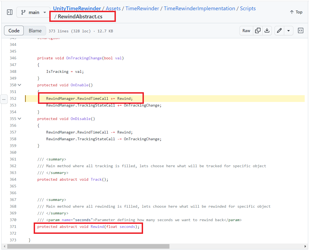Click Rewind method name on line 371
The width and height of the screenshot is (309, 250).
97,227
